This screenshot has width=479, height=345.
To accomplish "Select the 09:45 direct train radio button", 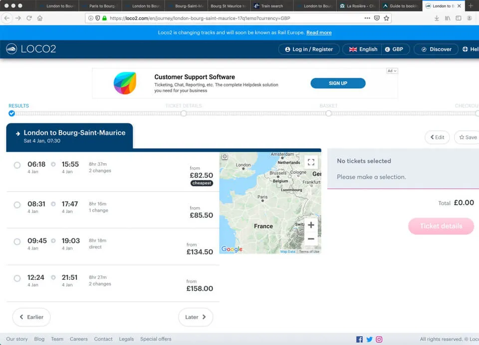I will click(x=17, y=241).
